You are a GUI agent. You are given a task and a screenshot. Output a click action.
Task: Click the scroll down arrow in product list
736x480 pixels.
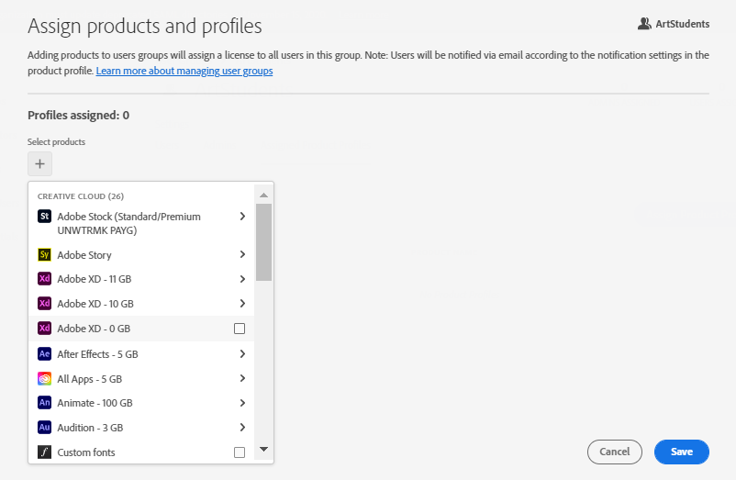[x=263, y=449]
